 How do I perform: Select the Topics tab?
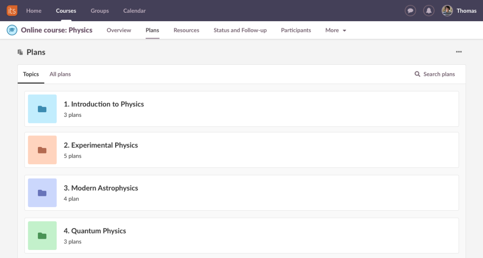tap(31, 74)
